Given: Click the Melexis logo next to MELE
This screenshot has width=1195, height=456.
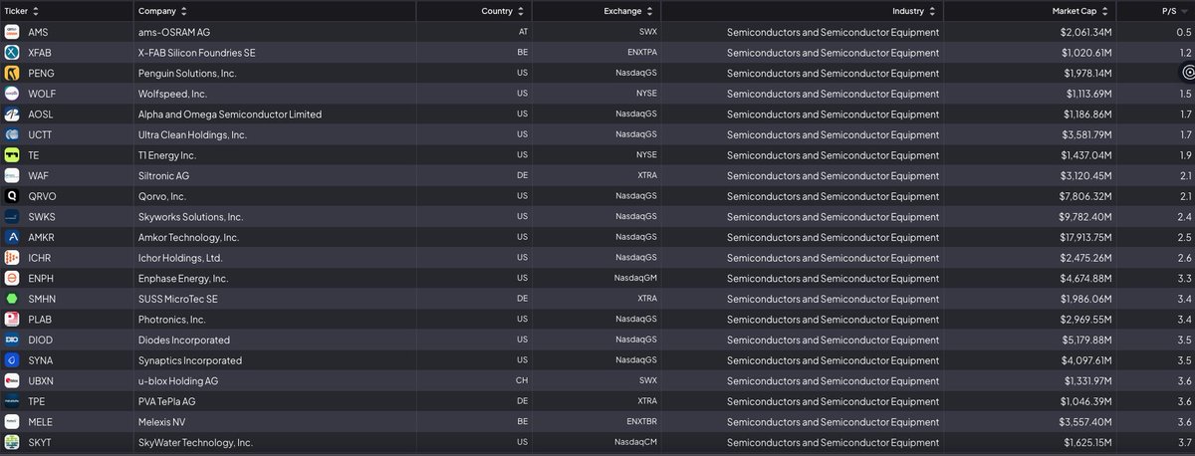Looking at the screenshot, I should click(x=12, y=421).
